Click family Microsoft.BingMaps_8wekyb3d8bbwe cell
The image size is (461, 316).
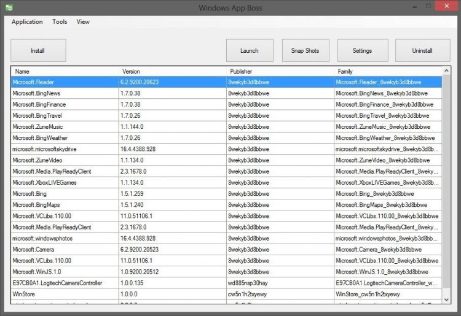pyautogui.click(x=388, y=205)
